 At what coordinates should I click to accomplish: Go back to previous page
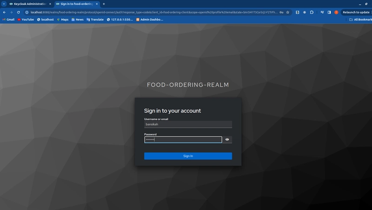4,13
